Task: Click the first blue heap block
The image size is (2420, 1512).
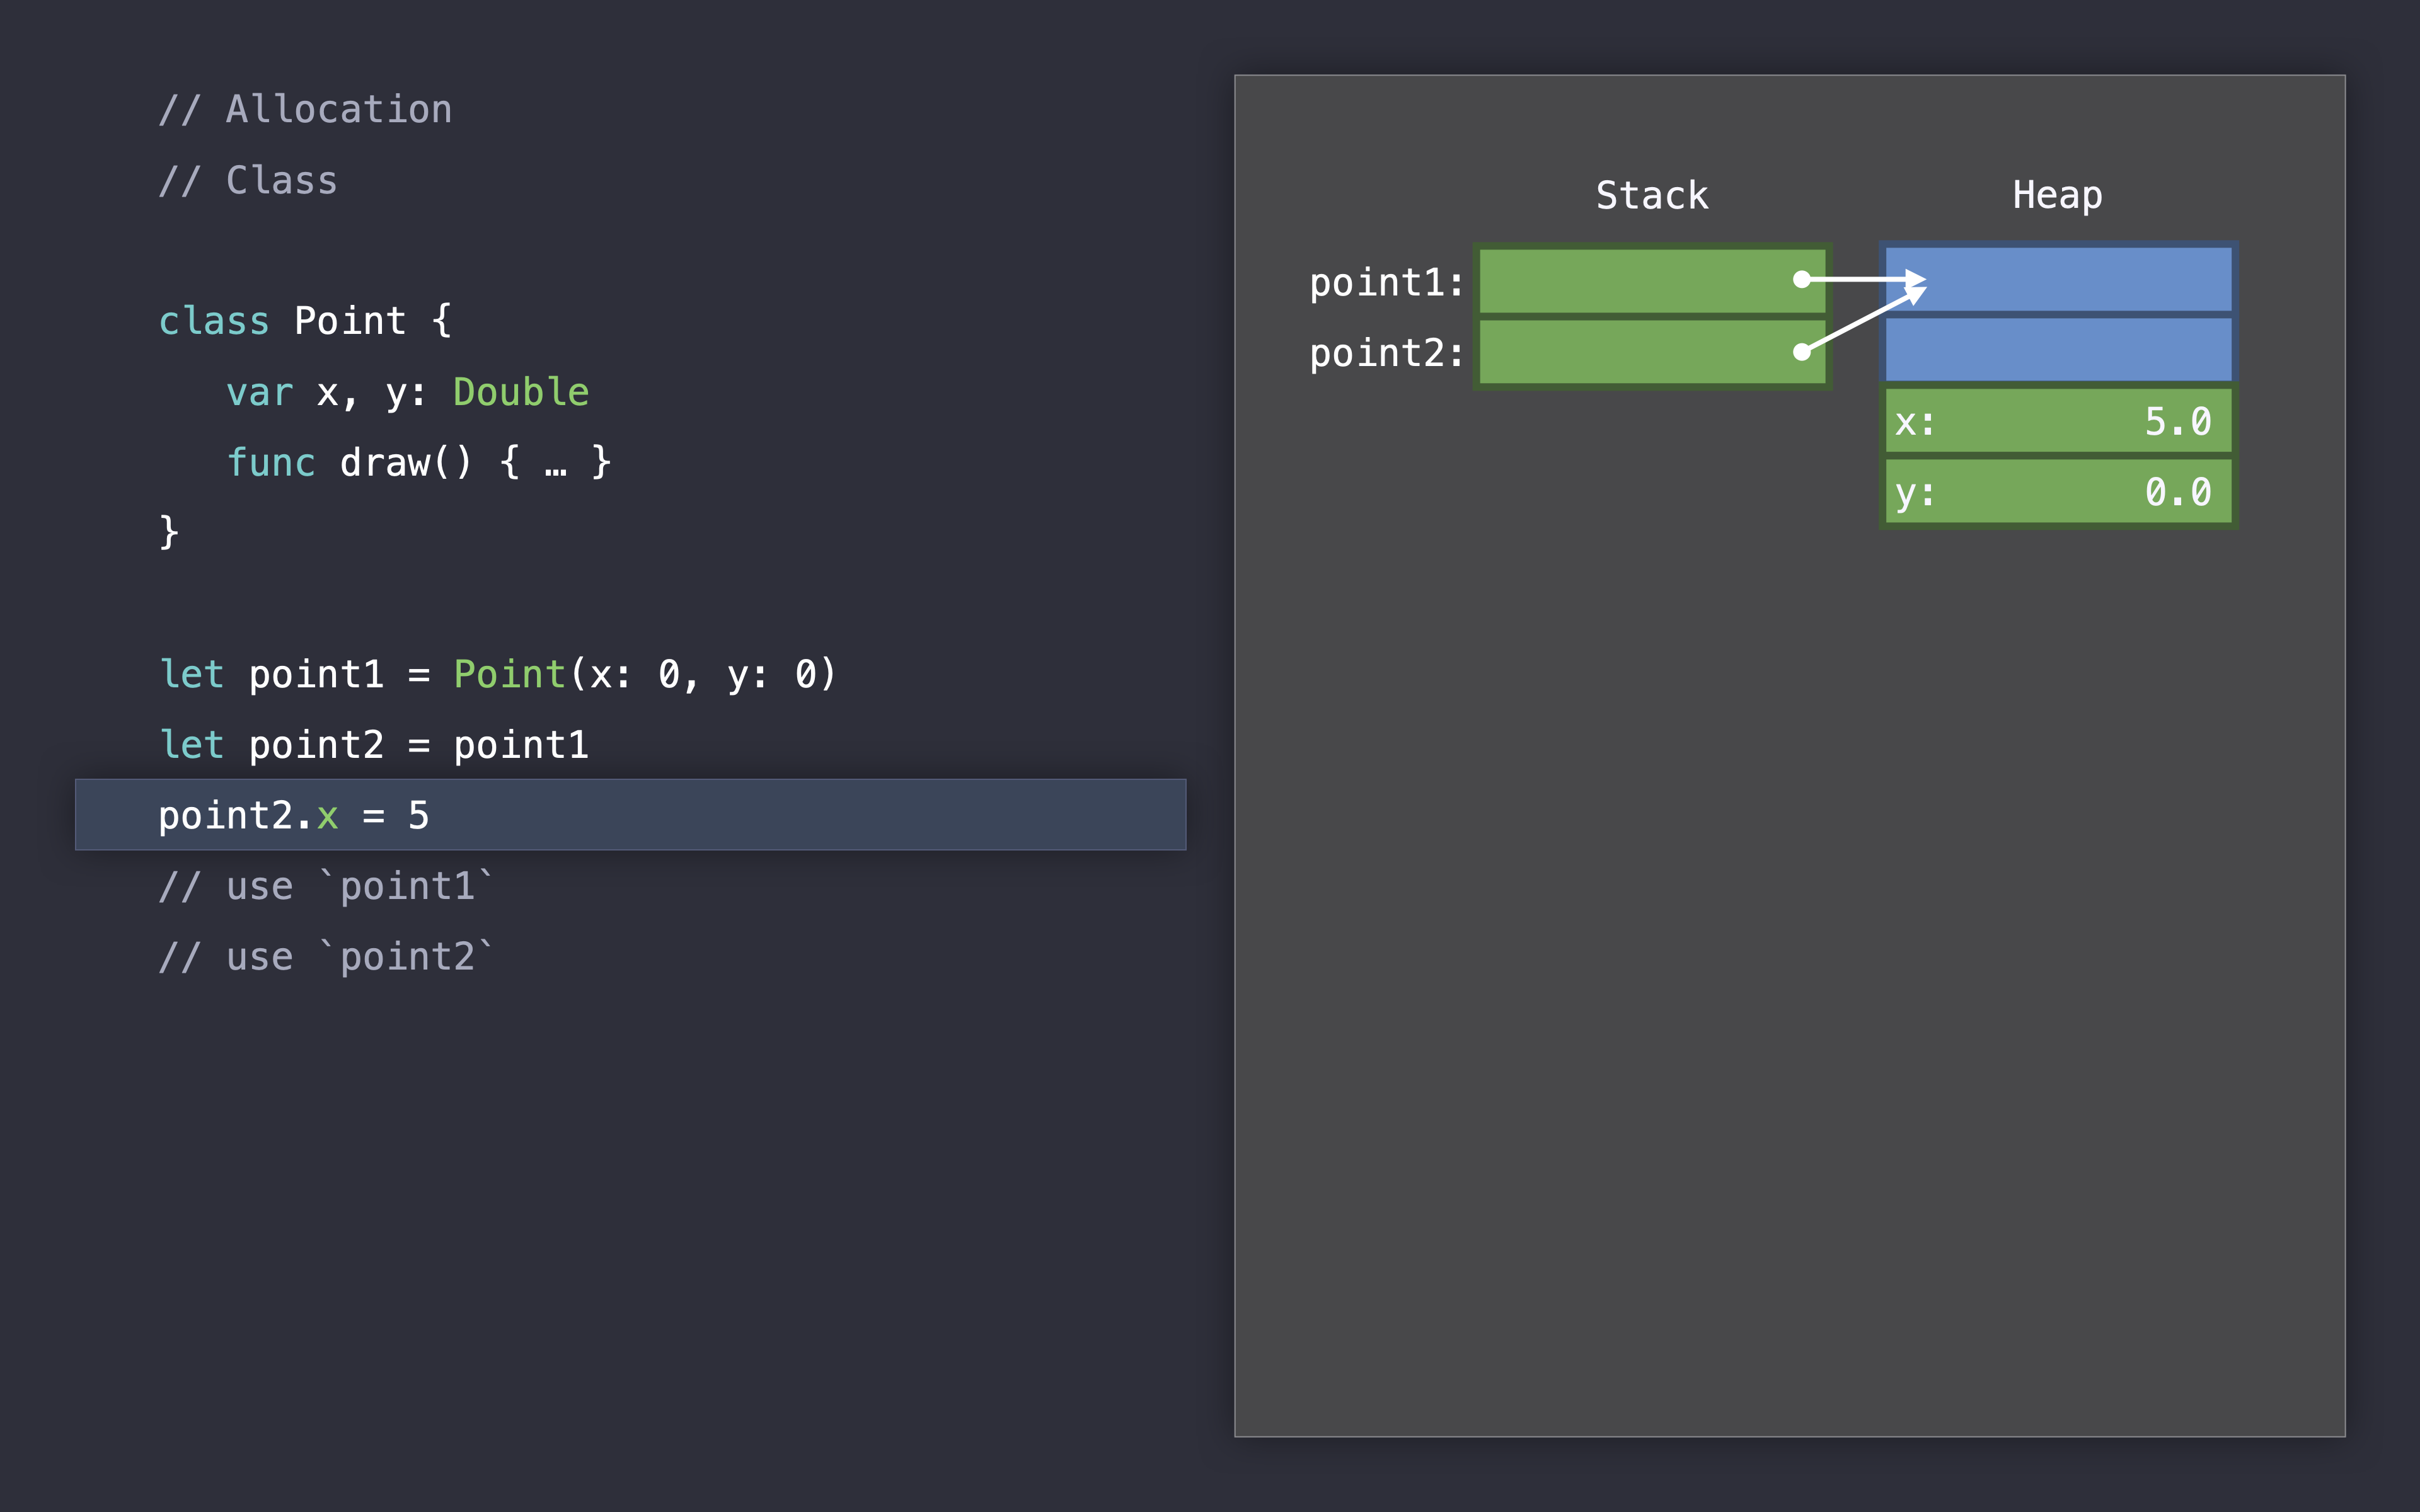Action: tap(2070, 279)
